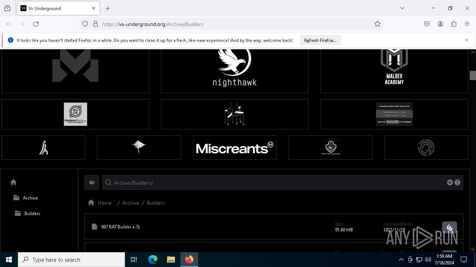Open tracking protection shield icon
This screenshot has height=267, width=476.
click(x=85, y=24)
